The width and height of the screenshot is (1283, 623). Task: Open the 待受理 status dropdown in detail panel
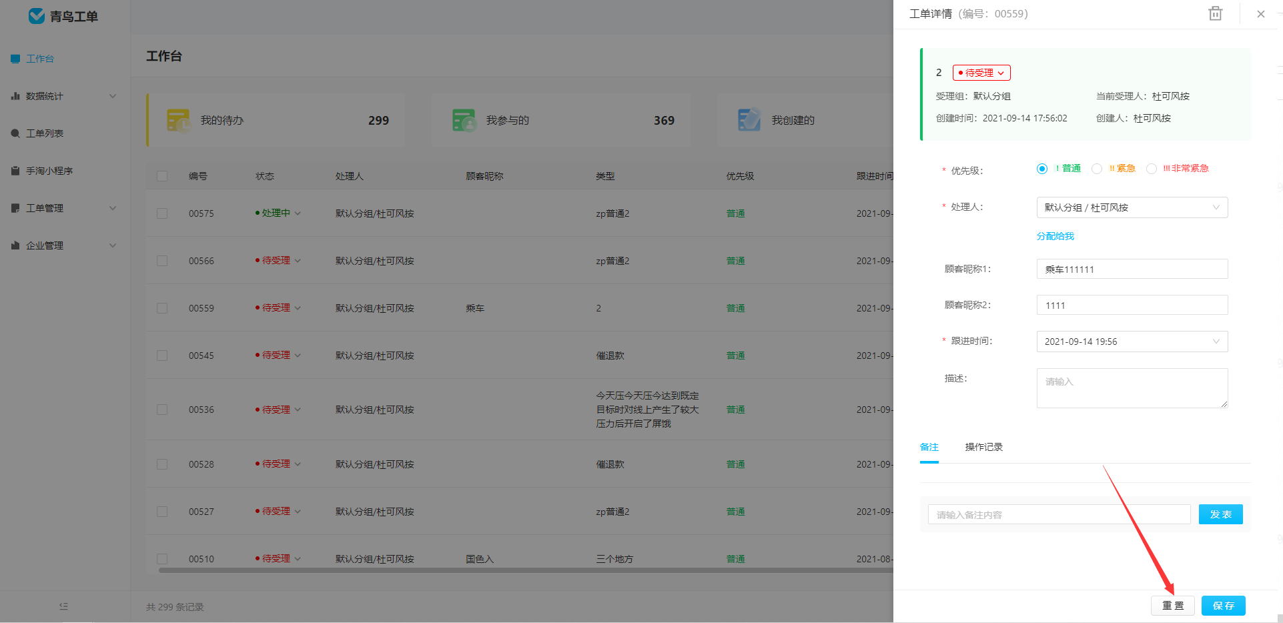click(981, 73)
